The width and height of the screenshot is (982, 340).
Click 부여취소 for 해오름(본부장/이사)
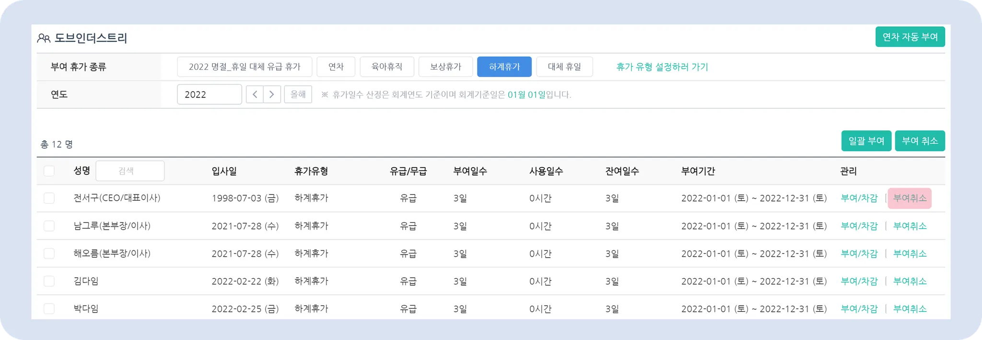coord(910,253)
